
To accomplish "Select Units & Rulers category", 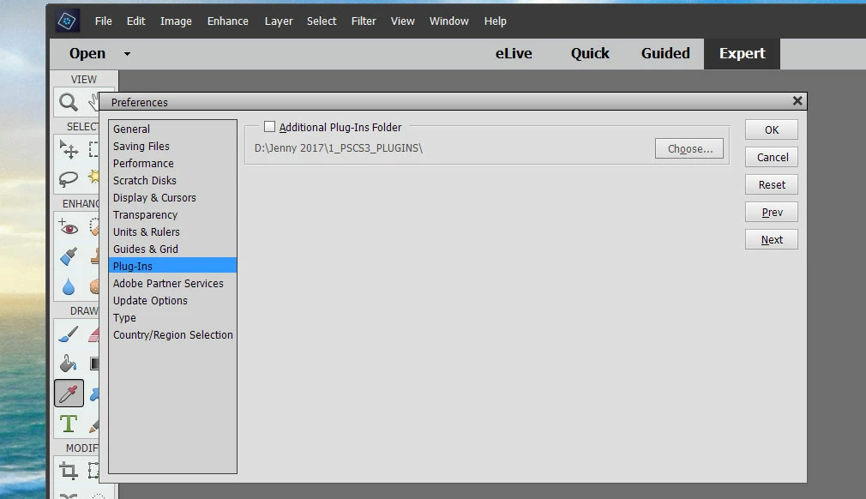I will pyautogui.click(x=173, y=231).
